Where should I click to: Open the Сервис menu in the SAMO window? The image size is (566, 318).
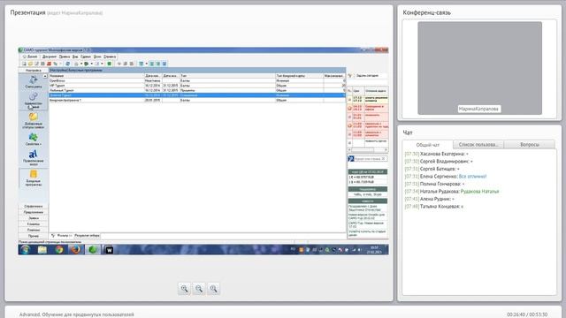click(x=86, y=57)
